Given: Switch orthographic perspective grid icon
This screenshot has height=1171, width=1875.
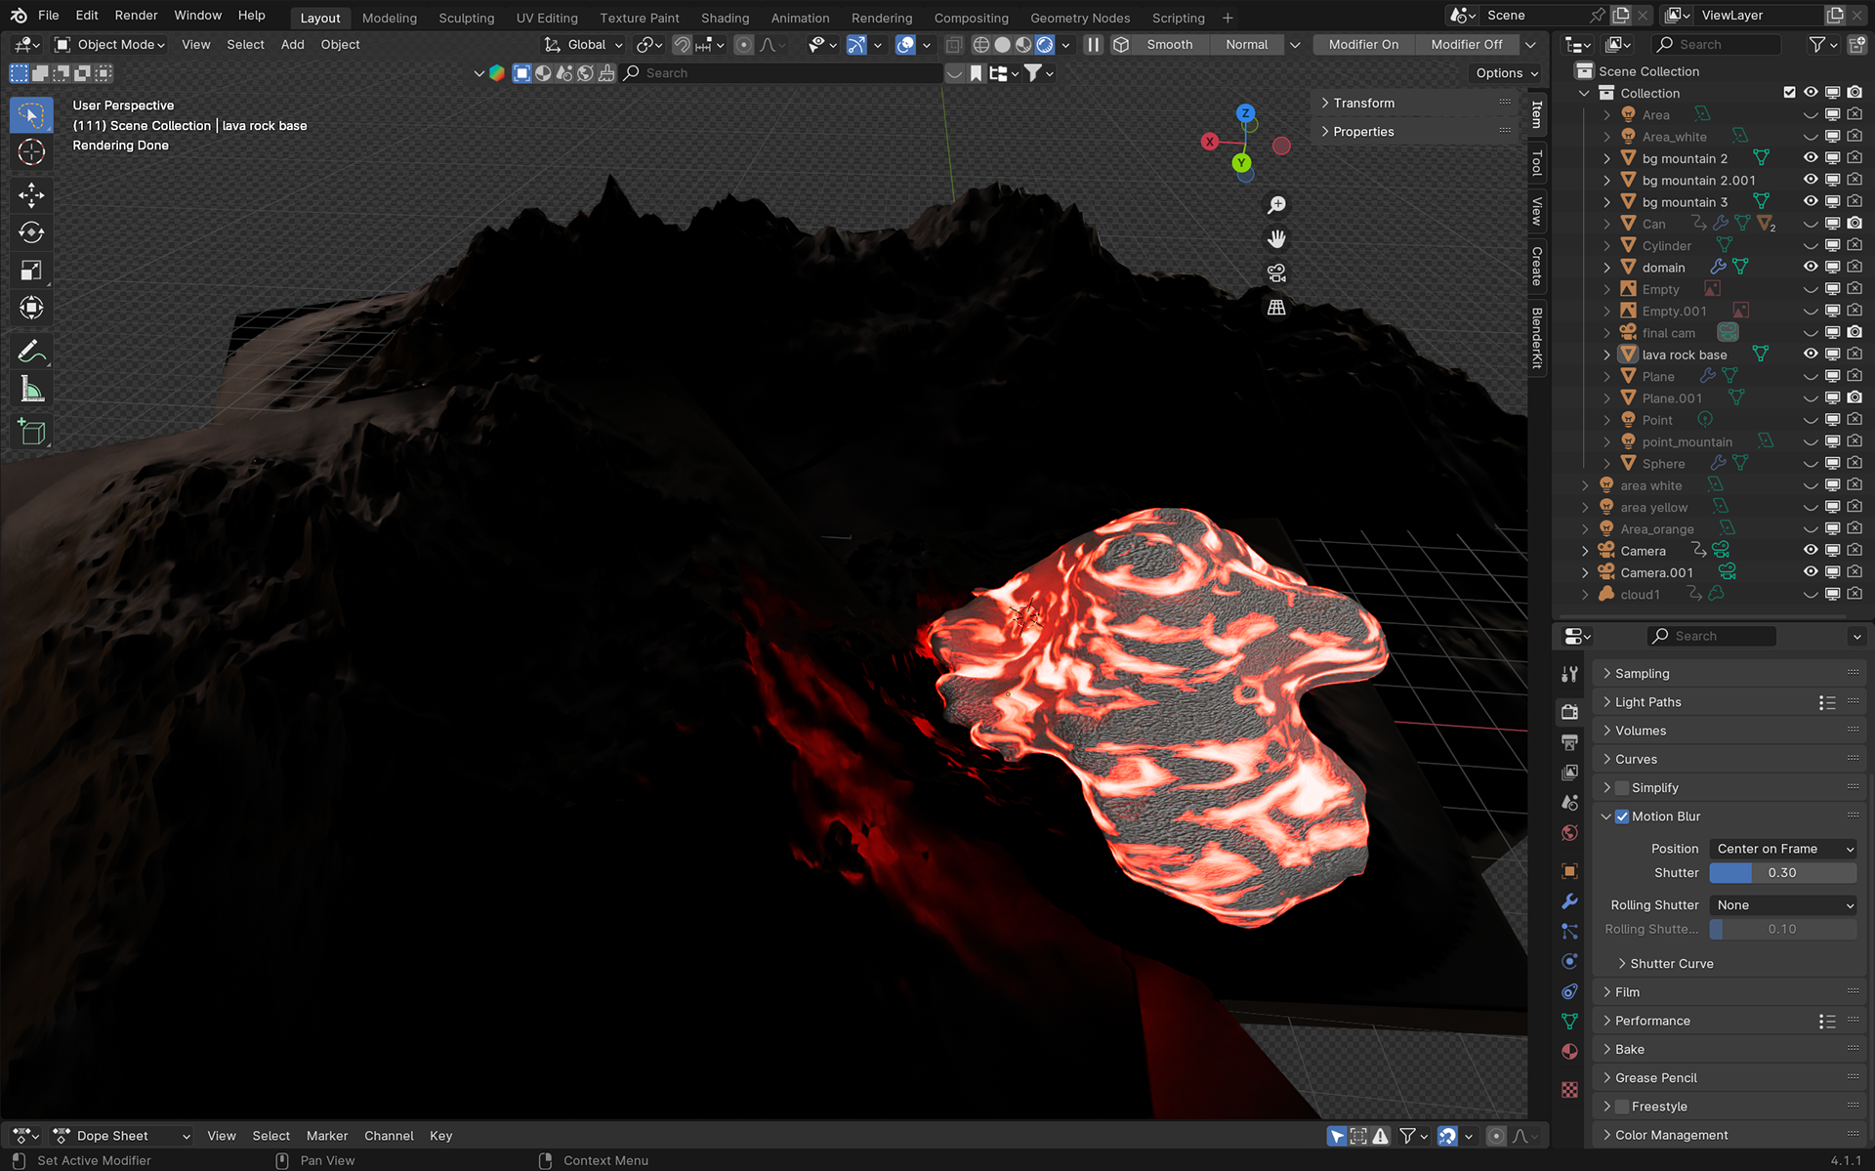Looking at the screenshot, I should [x=1276, y=308].
